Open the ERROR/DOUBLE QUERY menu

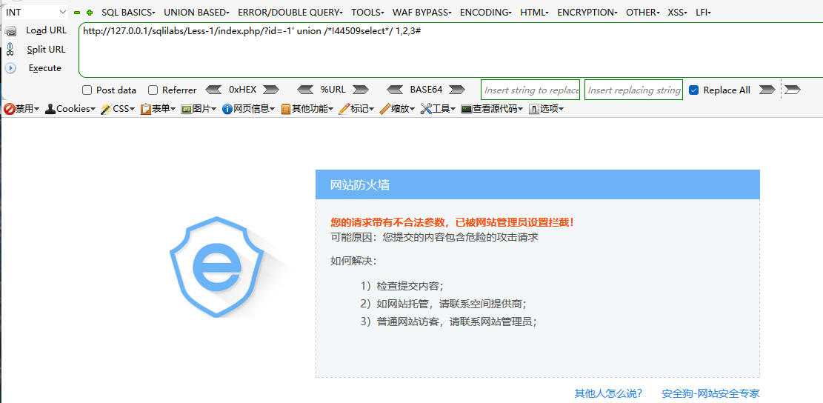tap(290, 13)
